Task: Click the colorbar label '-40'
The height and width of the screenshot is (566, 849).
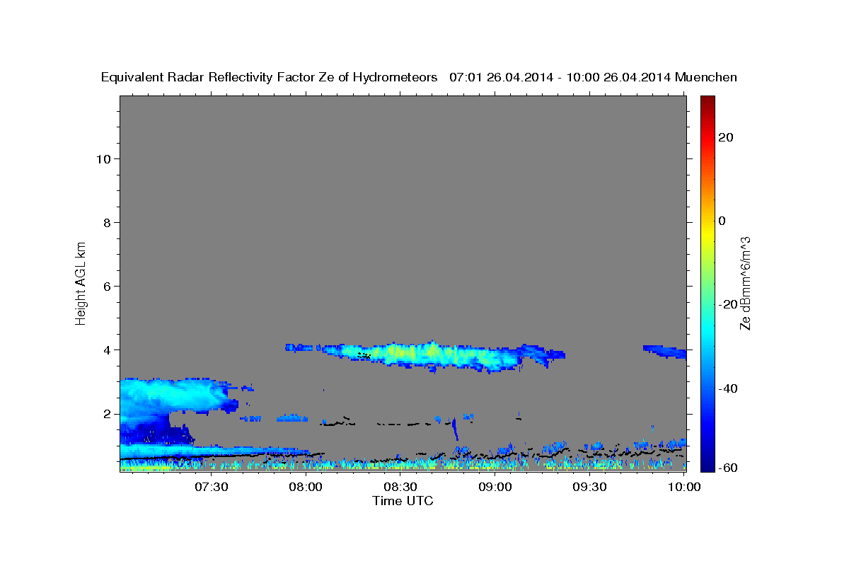Action: coord(729,388)
